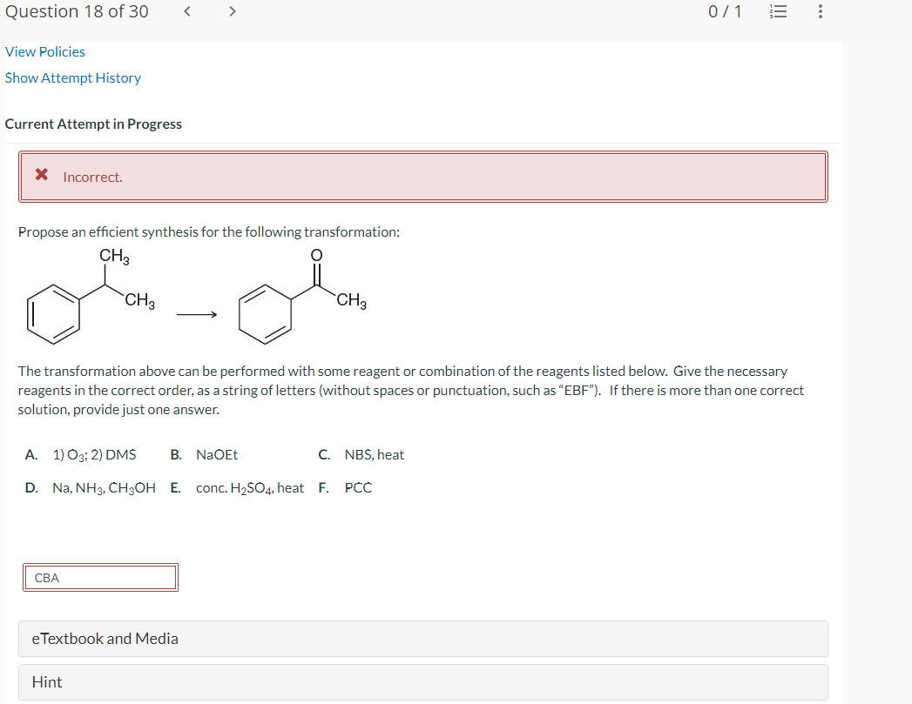Click the Current Attempt in Progress heading
This screenshot has width=912, height=704.
pos(93,124)
